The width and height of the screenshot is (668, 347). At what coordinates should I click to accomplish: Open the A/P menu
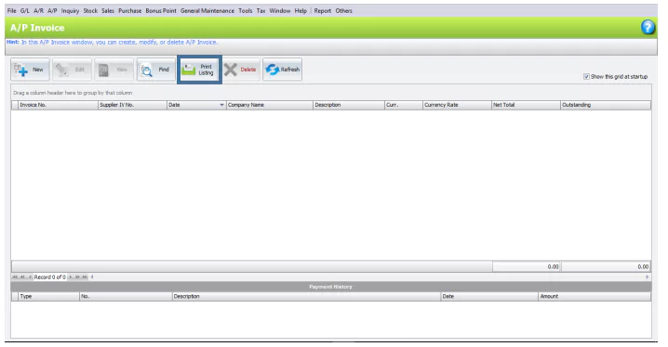pos(52,10)
